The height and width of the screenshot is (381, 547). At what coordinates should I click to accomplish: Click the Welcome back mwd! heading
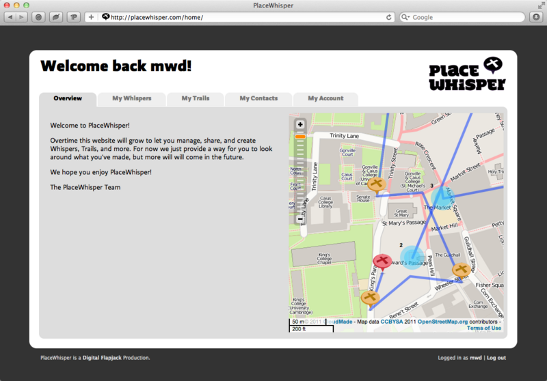coord(116,66)
